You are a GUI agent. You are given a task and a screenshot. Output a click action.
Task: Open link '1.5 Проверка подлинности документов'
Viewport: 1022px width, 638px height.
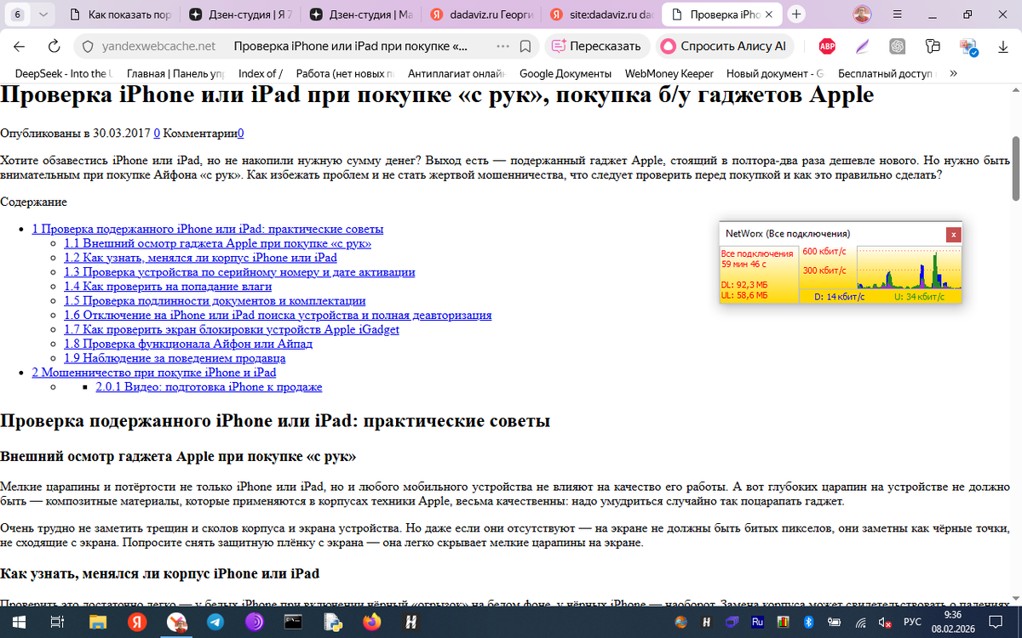[x=215, y=301]
